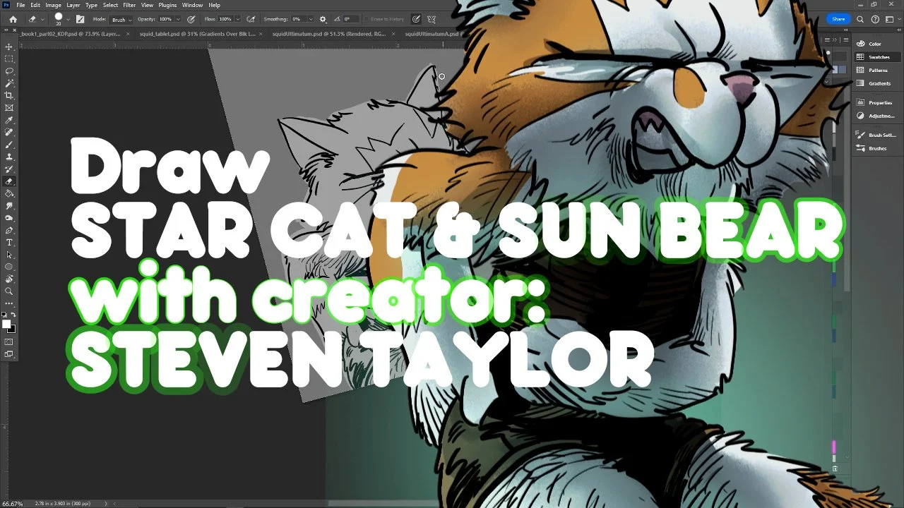Open the Search icon next to Share
904x508 pixels.
pyautogui.click(x=861, y=19)
